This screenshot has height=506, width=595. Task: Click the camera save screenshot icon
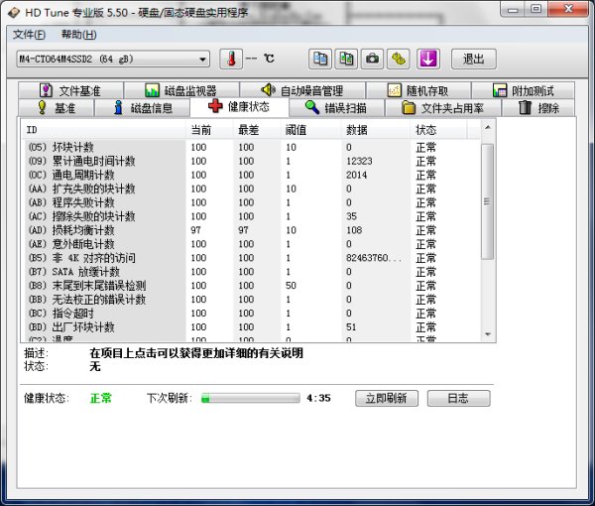[x=372, y=59]
